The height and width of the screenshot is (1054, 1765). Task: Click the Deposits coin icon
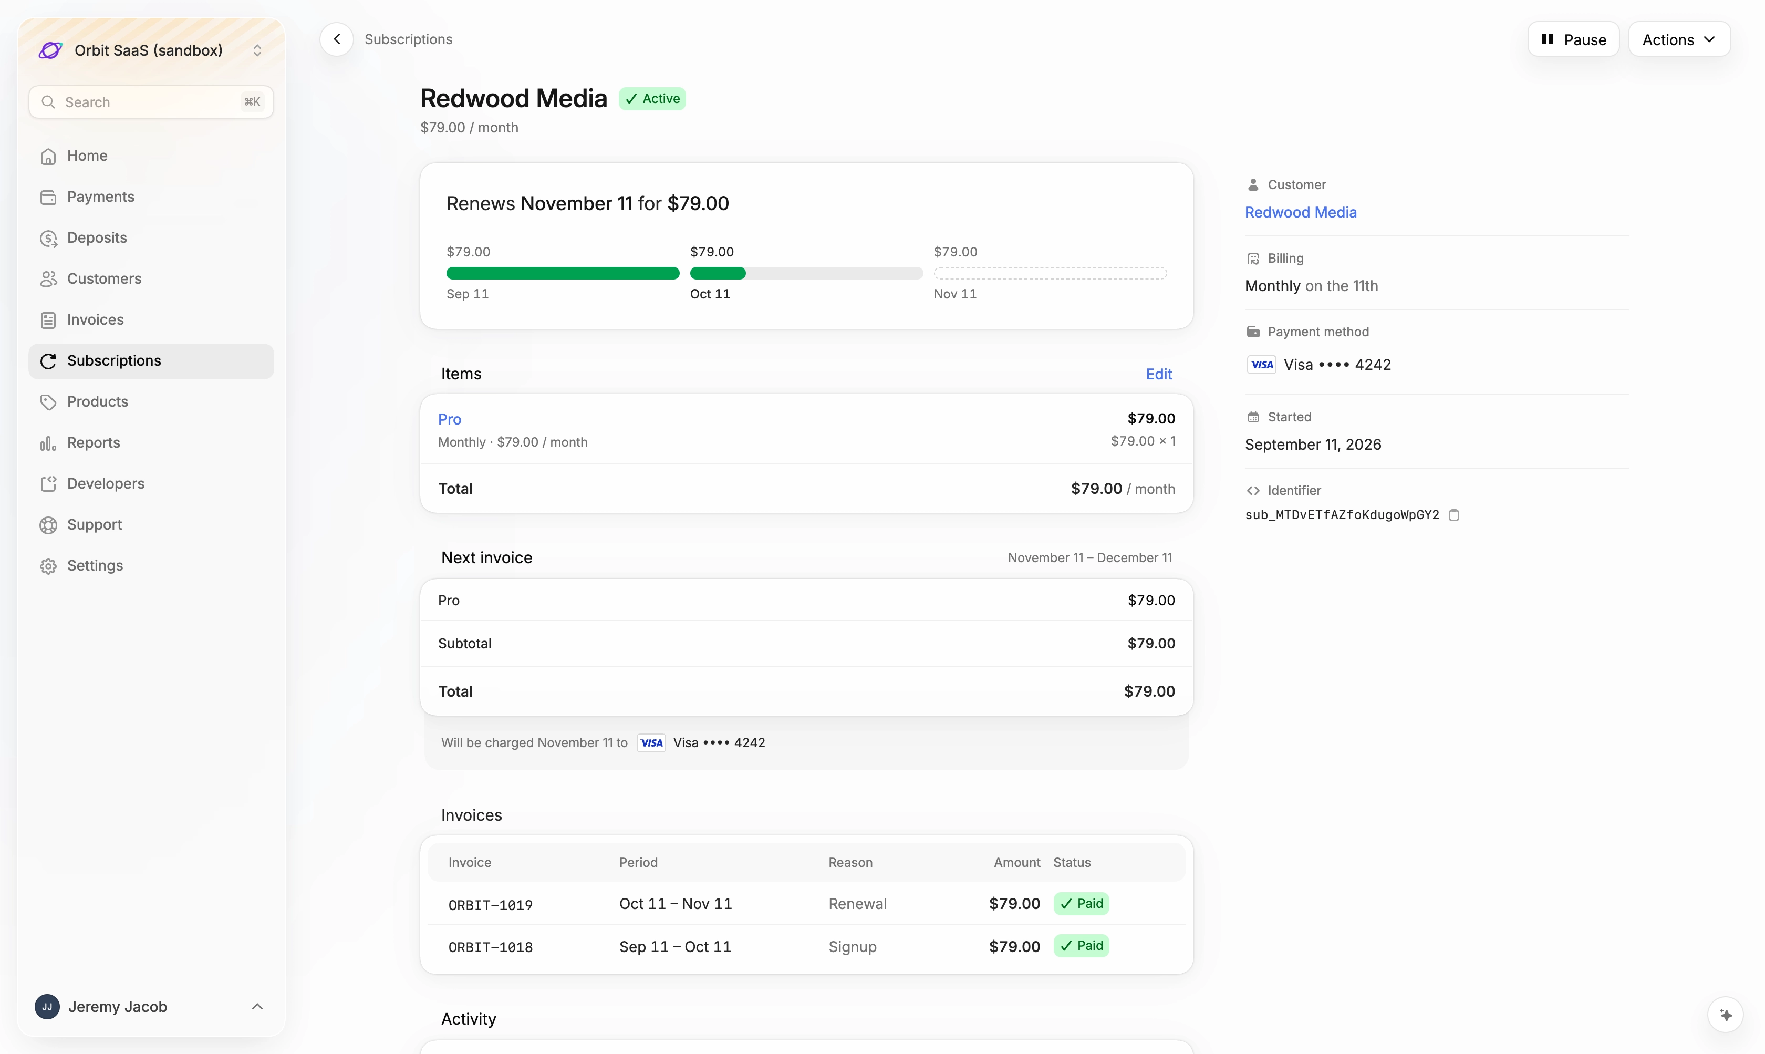(48, 239)
